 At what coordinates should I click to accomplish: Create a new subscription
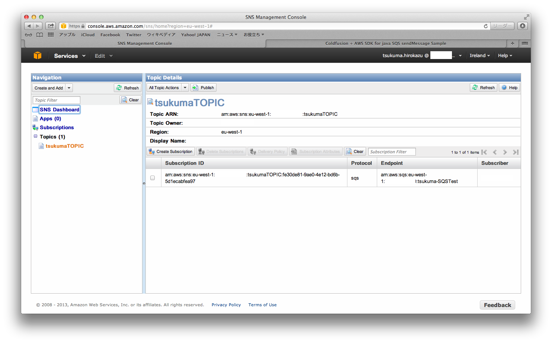click(170, 151)
